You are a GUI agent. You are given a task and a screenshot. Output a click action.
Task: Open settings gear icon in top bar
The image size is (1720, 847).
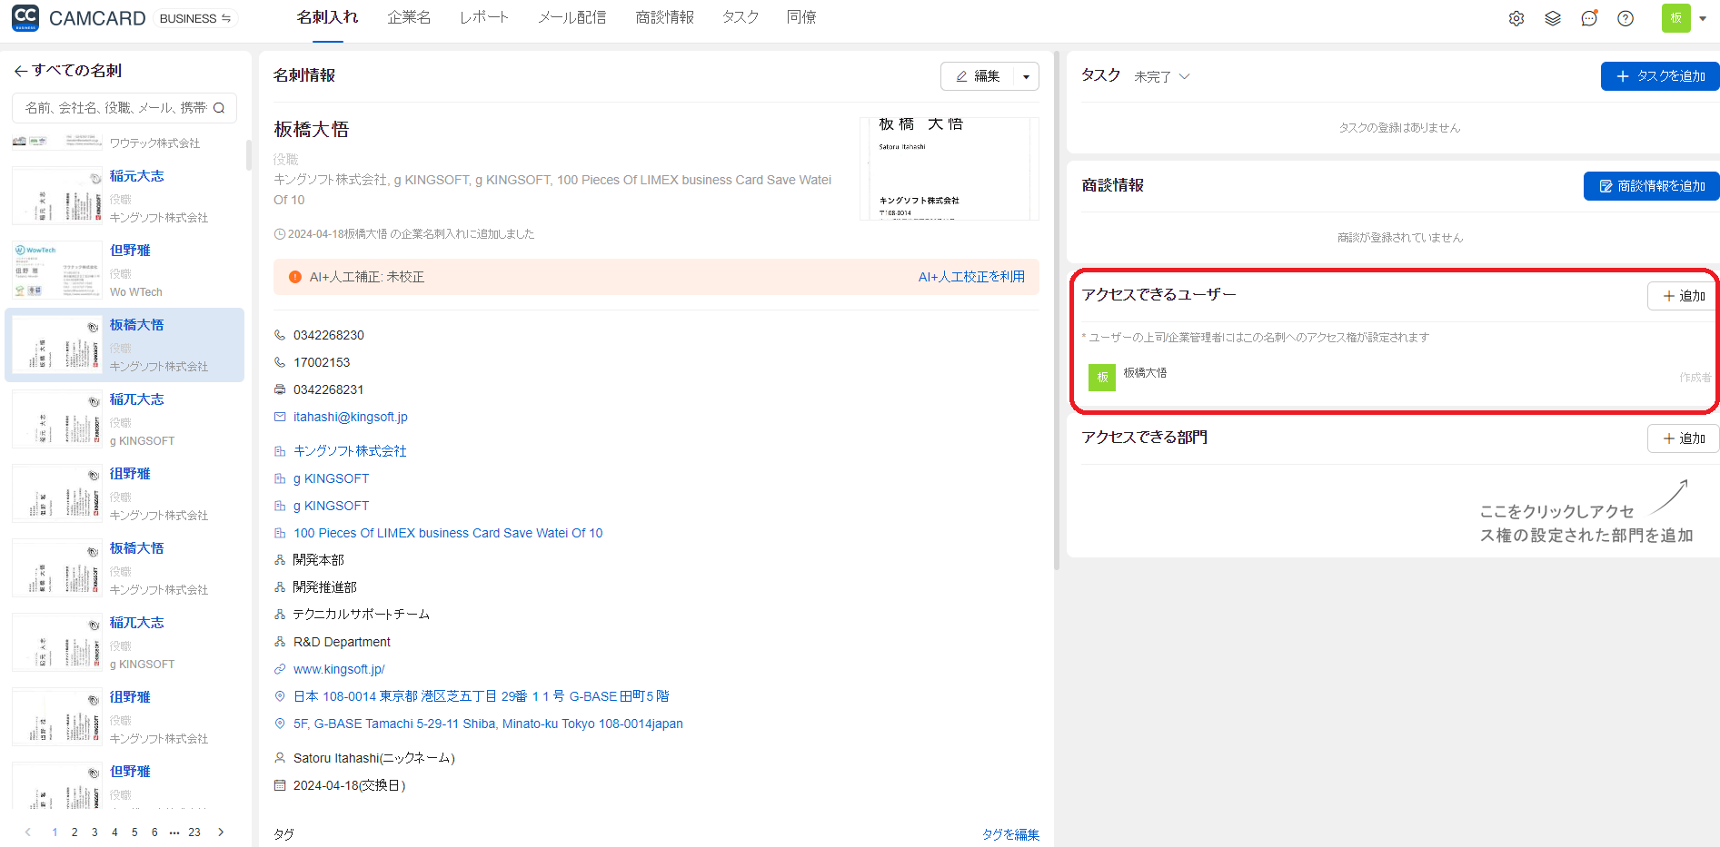1516,18
